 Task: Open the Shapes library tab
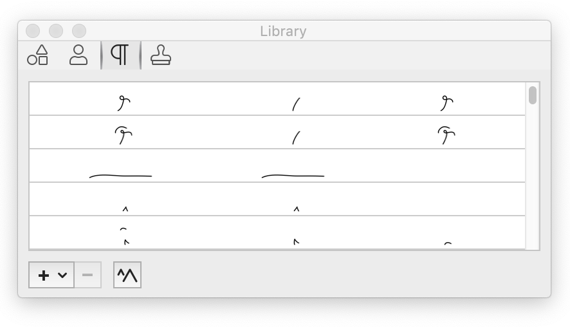pyautogui.click(x=38, y=55)
